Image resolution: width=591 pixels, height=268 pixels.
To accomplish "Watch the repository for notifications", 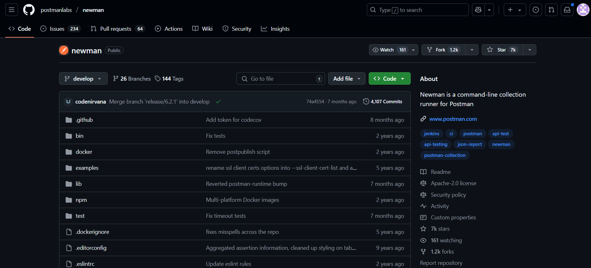I will pyautogui.click(x=389, y=50).
